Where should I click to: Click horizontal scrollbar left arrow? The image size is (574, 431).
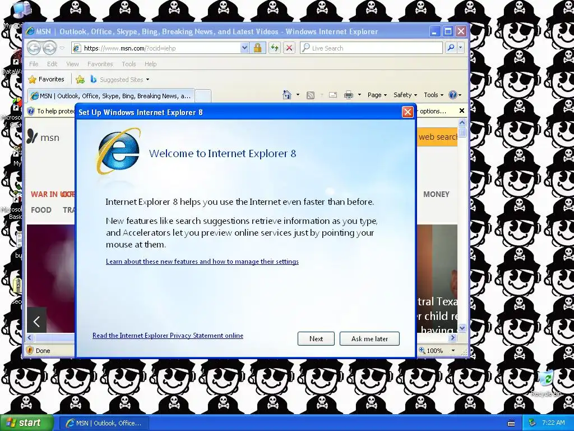coord(30,337)
